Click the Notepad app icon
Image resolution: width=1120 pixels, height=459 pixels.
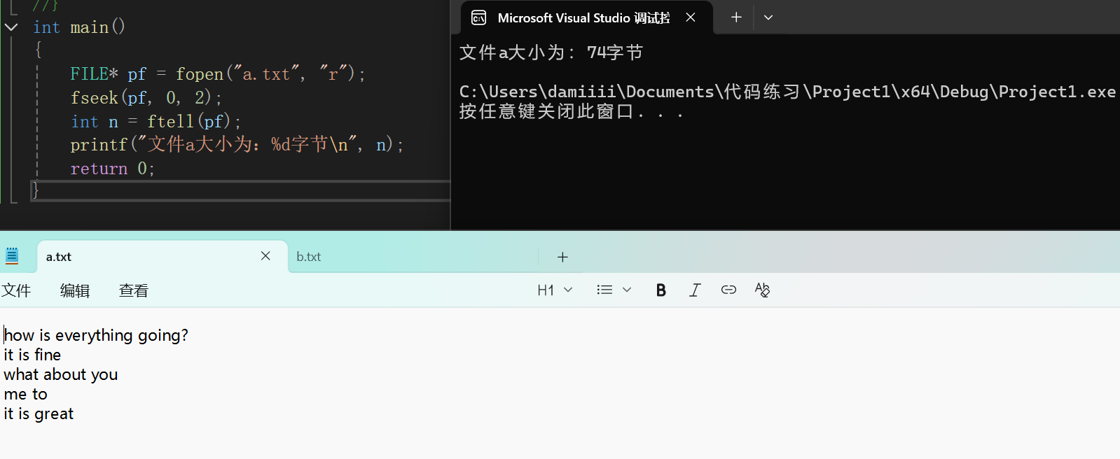[x=12, y=256]
